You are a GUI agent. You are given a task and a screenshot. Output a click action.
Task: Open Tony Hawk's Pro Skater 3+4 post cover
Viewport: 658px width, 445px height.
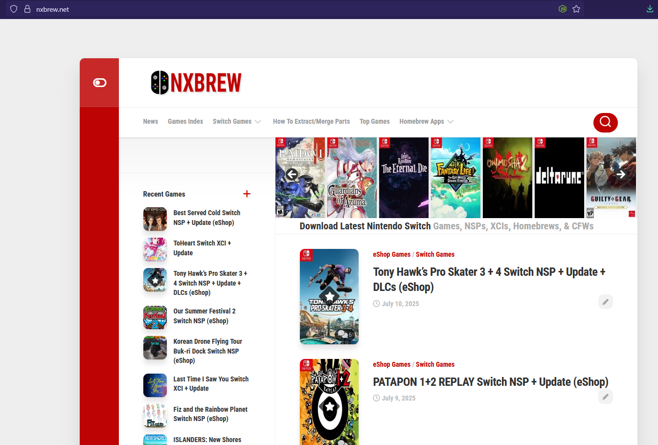pyautogui.click(x=329, y=296)
